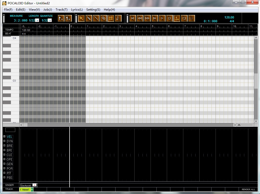Jump to the start of the song
Screen dimensions: 260x194
click(x=133, y=18)
